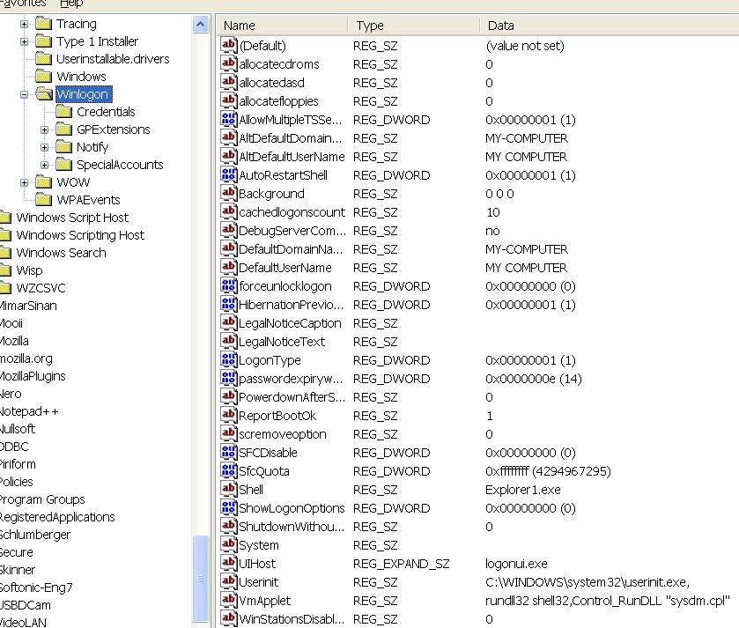739x628 pixels.
Task: Select the scremoveoption value name
Action: 283,434
